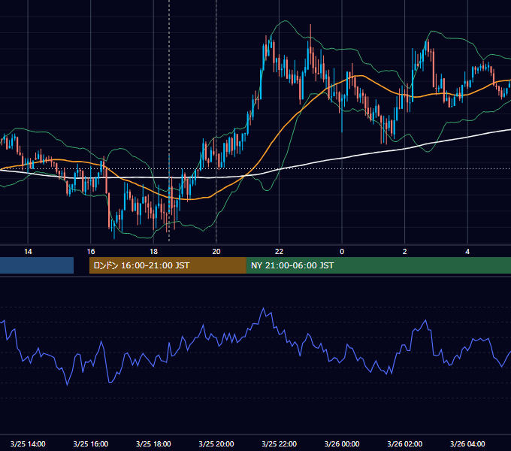Click the 3/26 04:00 date label
The image size is (511, 451).
click(x=467, y=443)
